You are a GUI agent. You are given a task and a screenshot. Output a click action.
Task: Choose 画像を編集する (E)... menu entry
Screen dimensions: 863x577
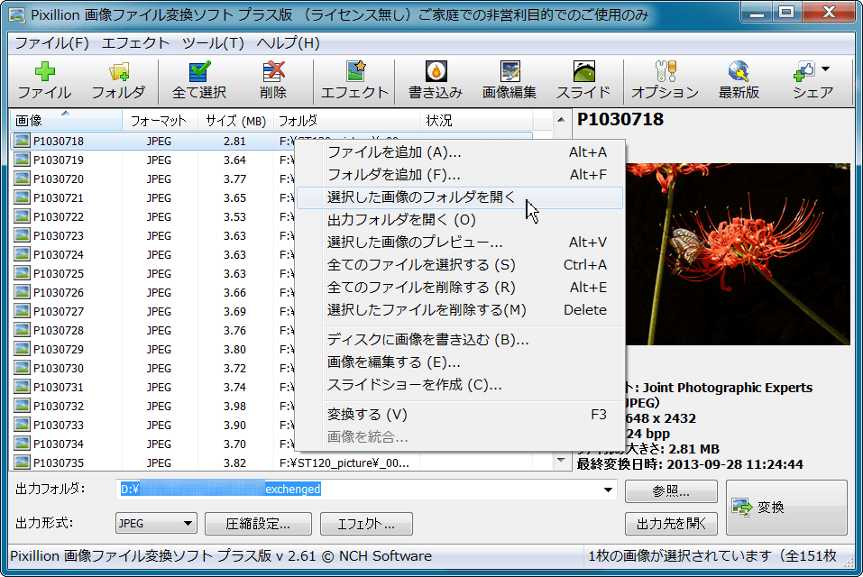click(460, 362)
